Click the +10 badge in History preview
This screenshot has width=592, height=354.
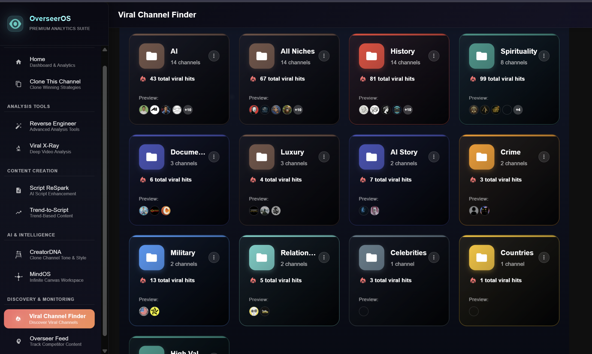click(408, 110)
